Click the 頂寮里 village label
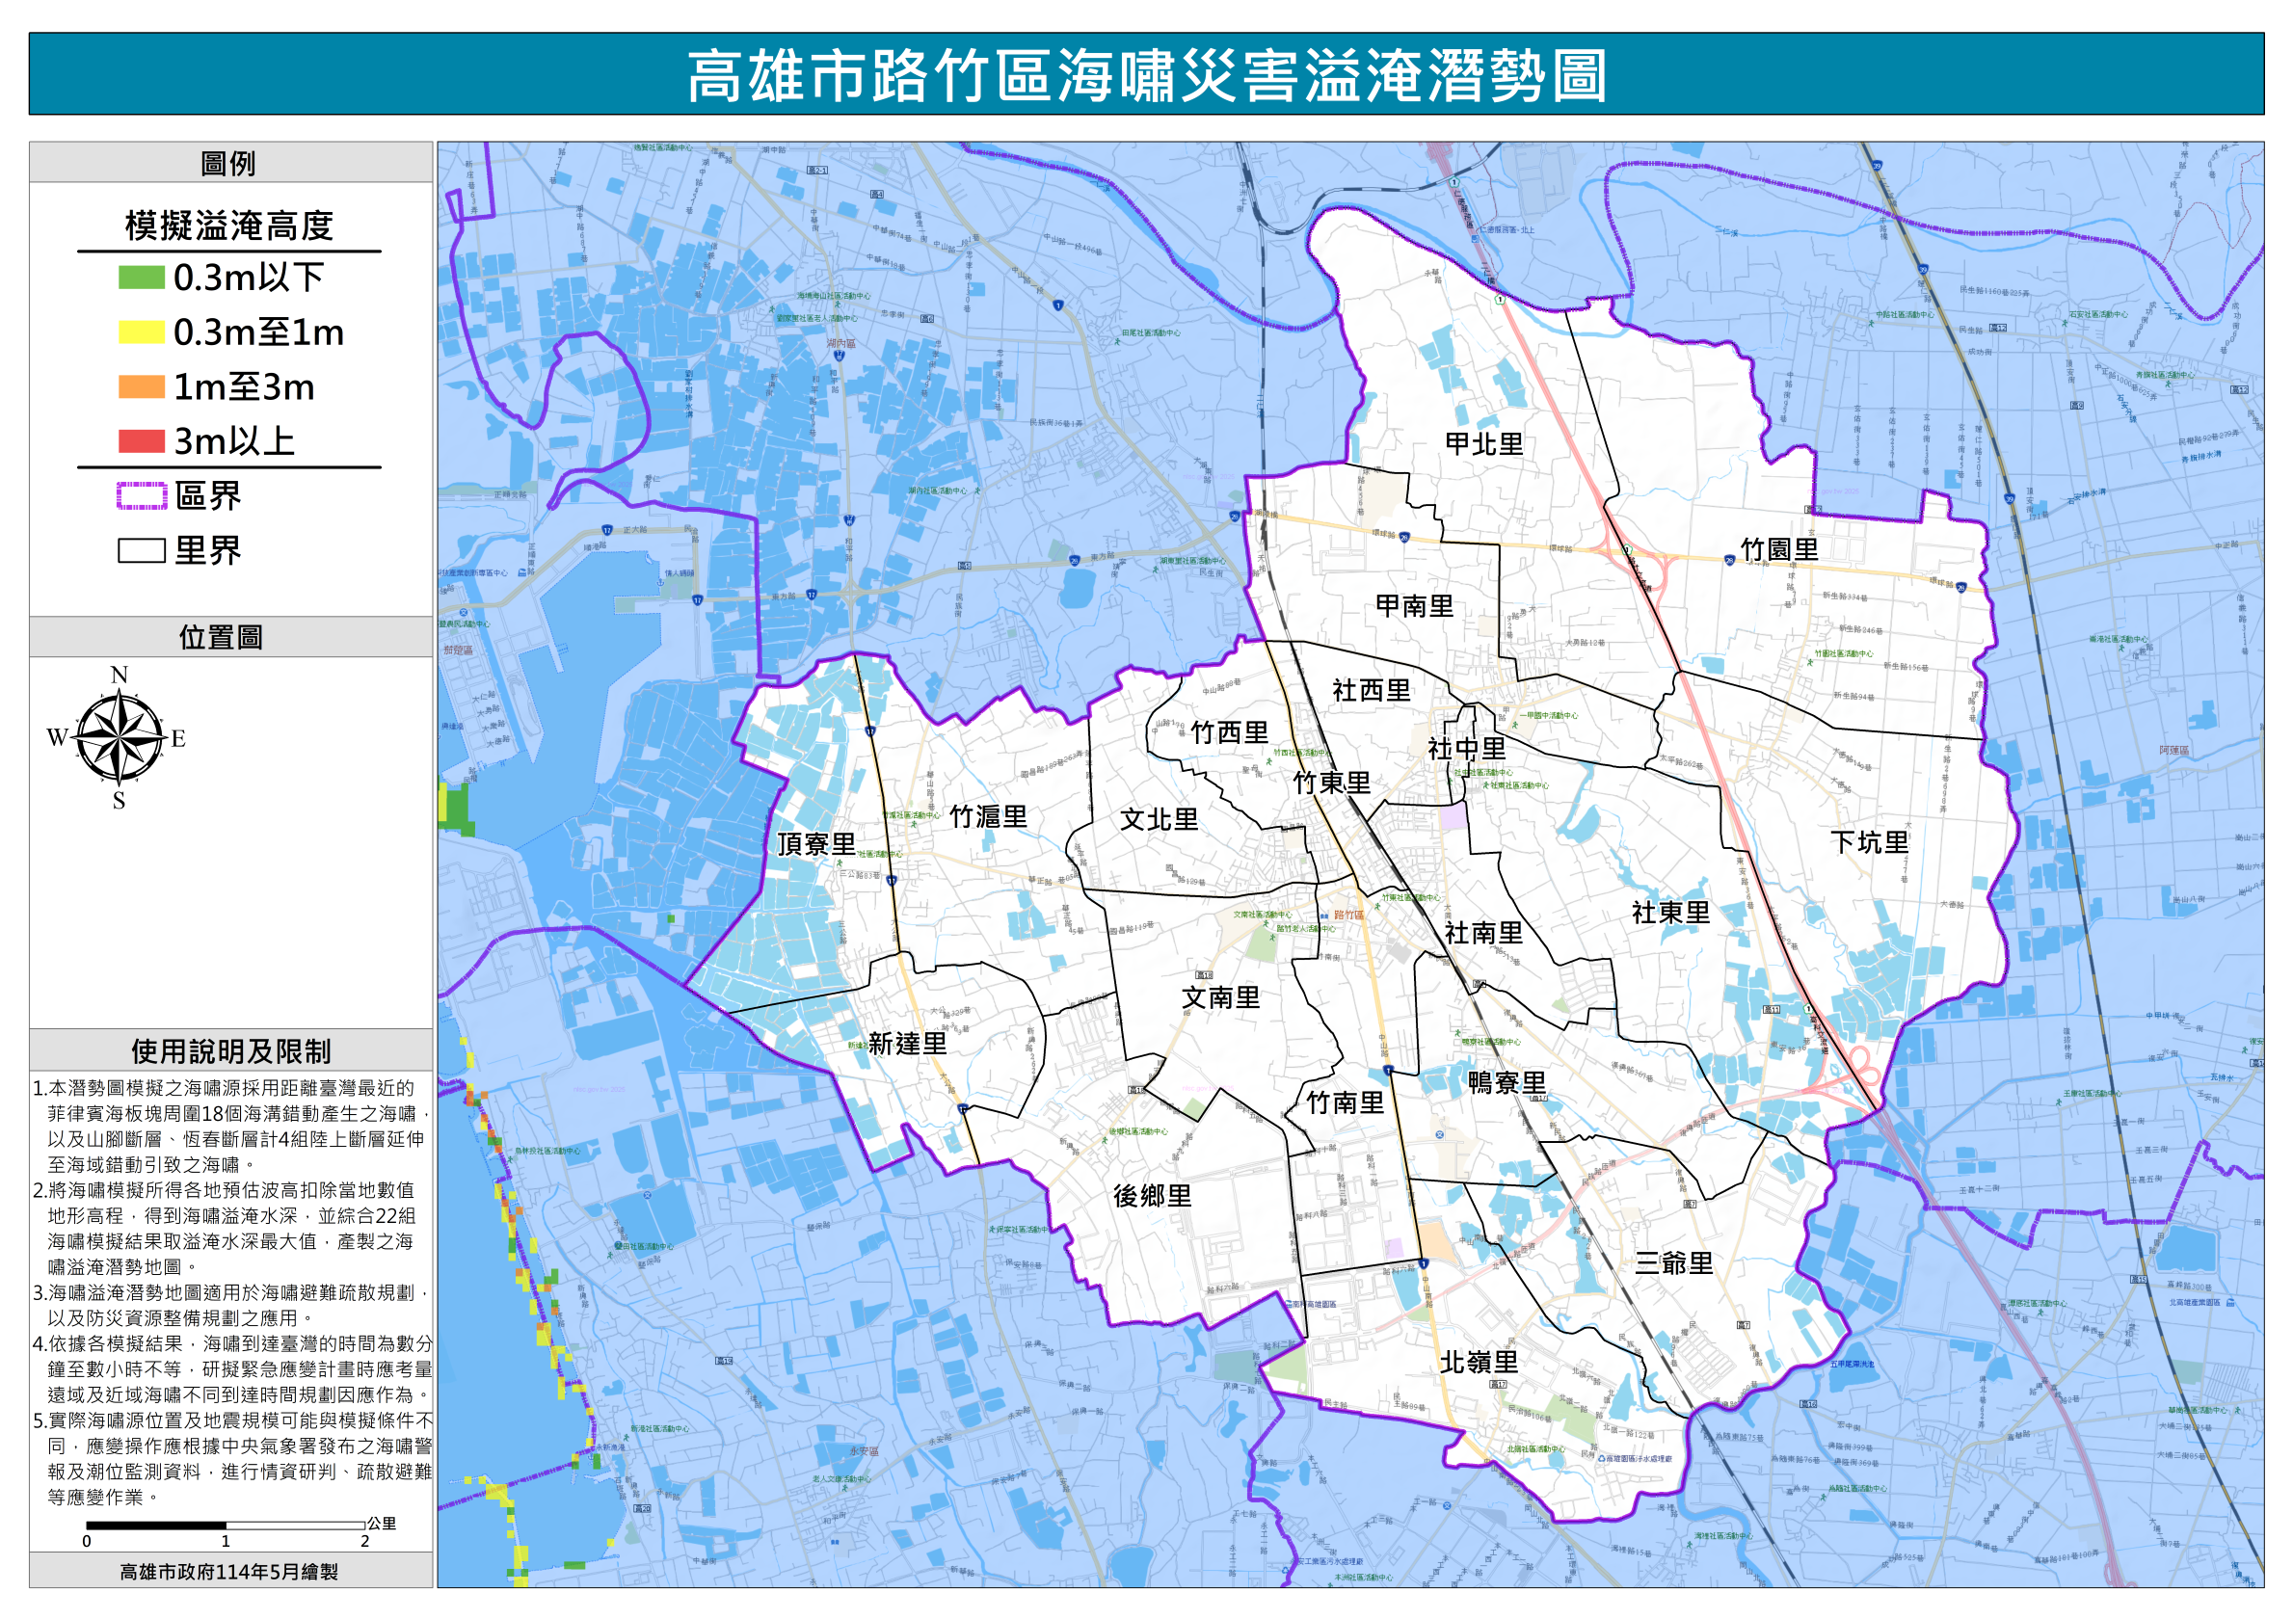Viewport: 2293px width, 1619px height. tap(816, 844)
